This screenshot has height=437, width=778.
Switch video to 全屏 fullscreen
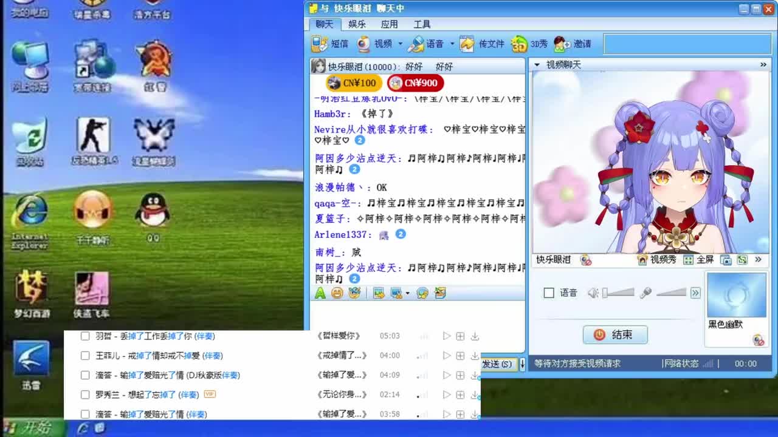(x=698, y=260)
